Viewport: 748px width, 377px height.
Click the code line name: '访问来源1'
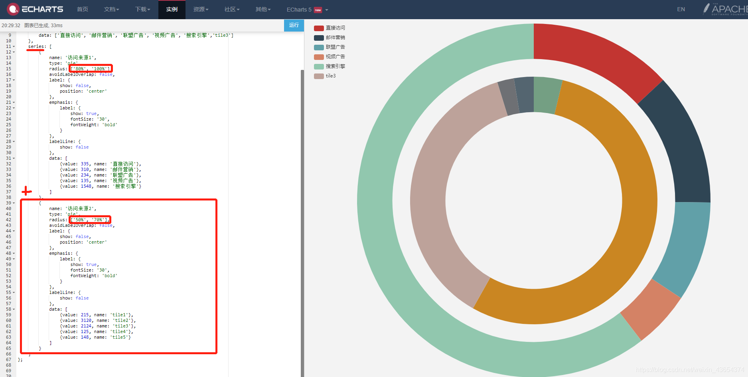coord(73,58)
